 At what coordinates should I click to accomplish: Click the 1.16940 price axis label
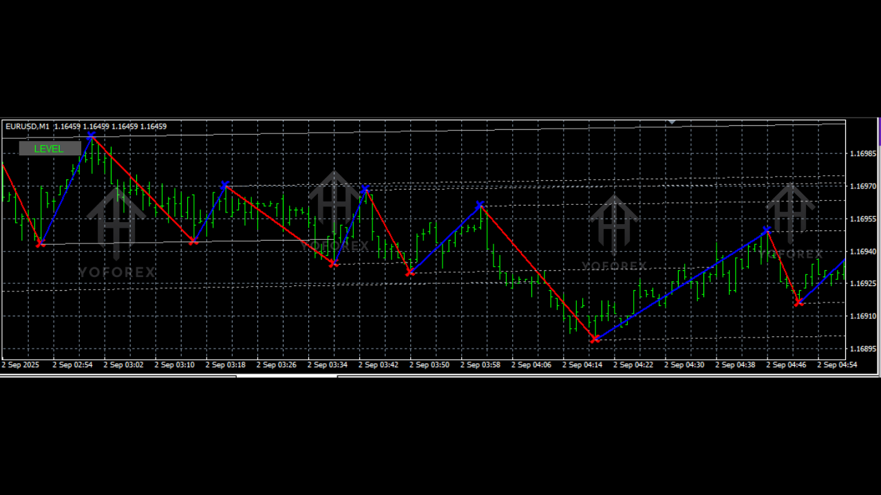coord(863,252)
